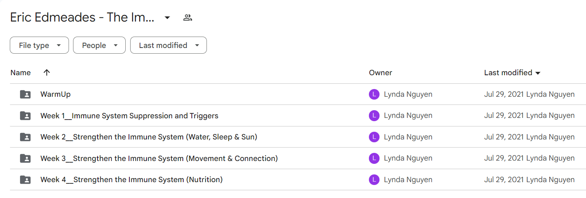Screen dimensions: 586x198
Task: Click the Owner column header
Action: tap(381, 73)
